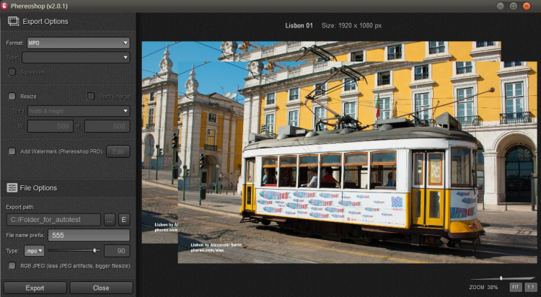This screenshot has width=541, height=297.
Task: Enable the Resize checkbox
Action: [x=12, y=97]
